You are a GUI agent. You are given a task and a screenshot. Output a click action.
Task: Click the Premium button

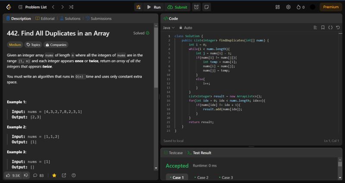coord(331,7)
